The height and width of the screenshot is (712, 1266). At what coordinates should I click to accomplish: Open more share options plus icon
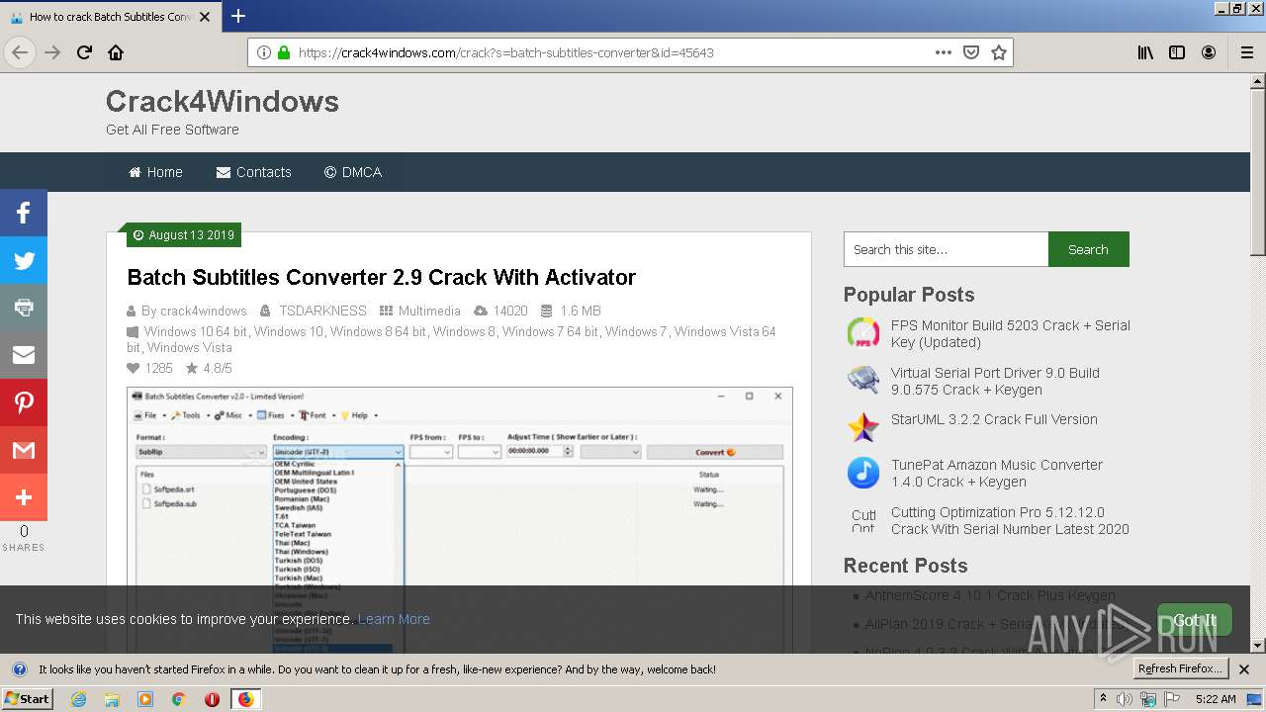pos(24,497)
